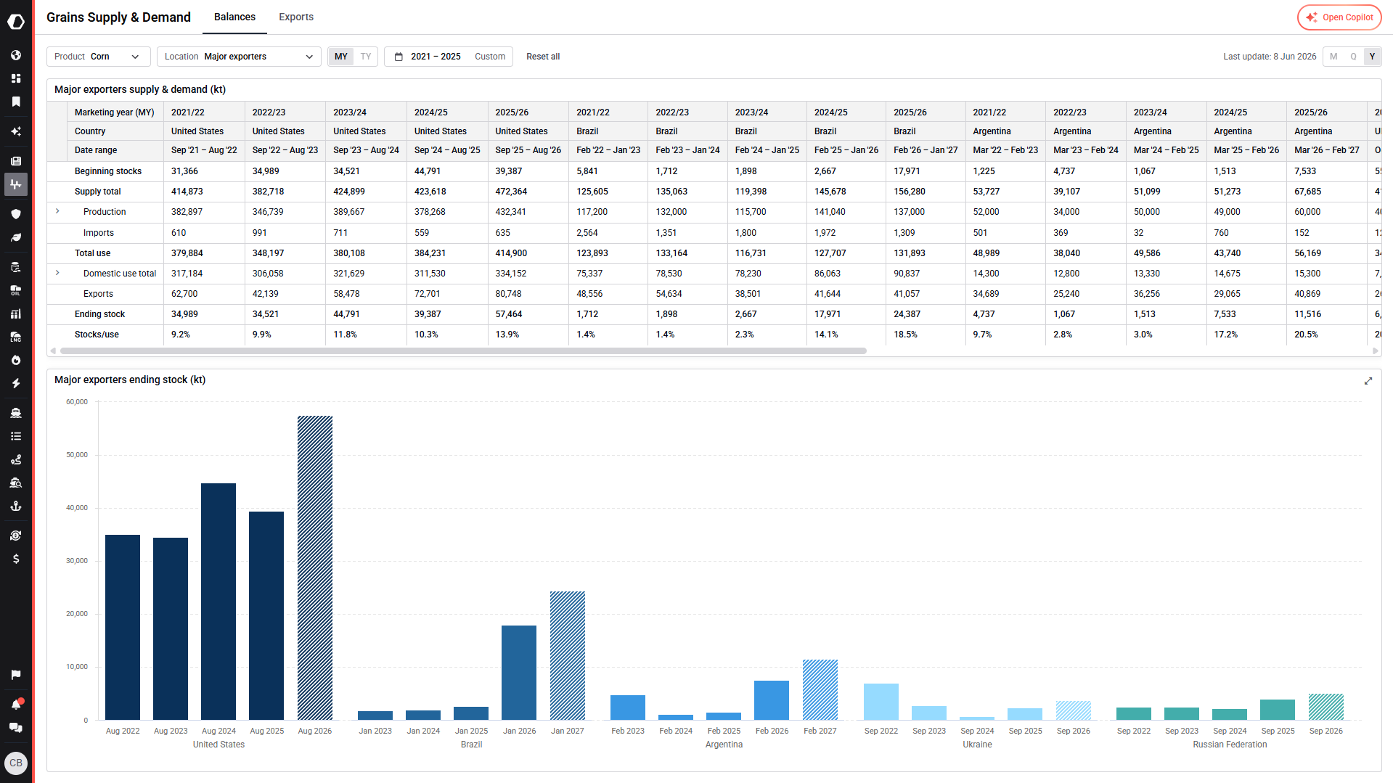Open the news icon in sidebar
Viewport: 1393px width, 783px height.
pyautogui.click(x=16, y=161)
